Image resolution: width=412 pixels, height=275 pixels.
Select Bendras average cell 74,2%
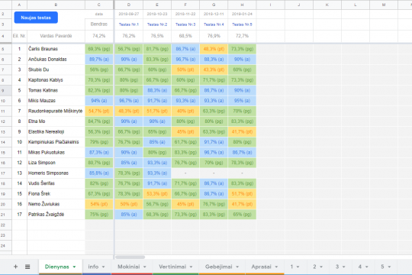99,36
